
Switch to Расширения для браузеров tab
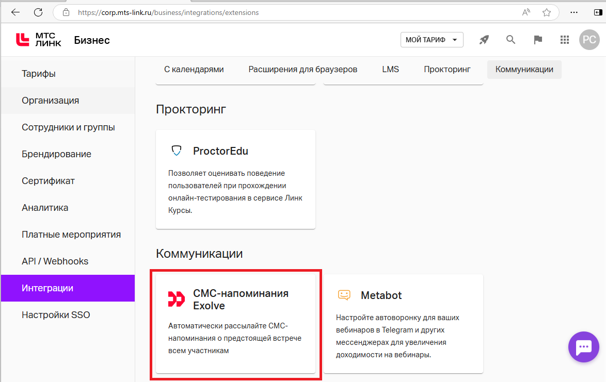click(x=302, y=70)
